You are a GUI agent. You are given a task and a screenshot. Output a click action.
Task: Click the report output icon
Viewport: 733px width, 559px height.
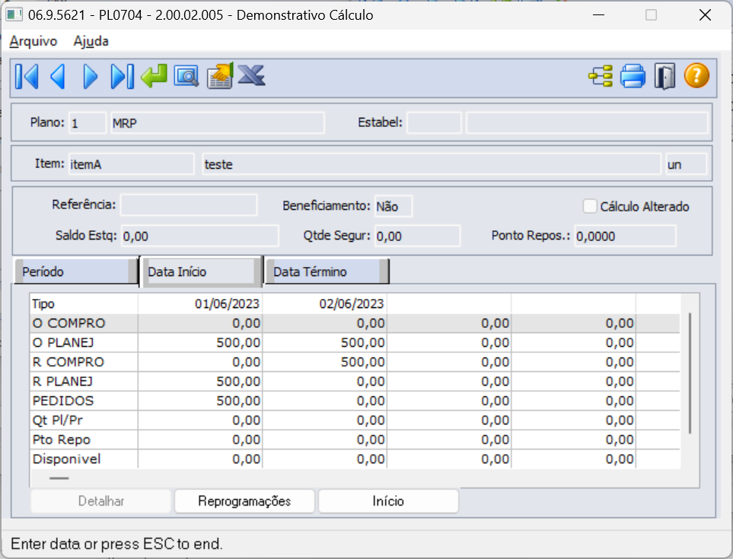click(x=219, y=76)
